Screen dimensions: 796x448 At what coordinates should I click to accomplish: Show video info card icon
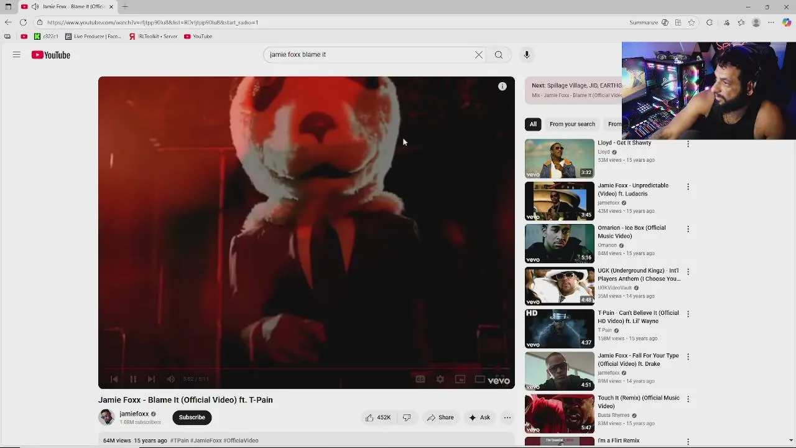pyautogui.click(x=502, y=86)
